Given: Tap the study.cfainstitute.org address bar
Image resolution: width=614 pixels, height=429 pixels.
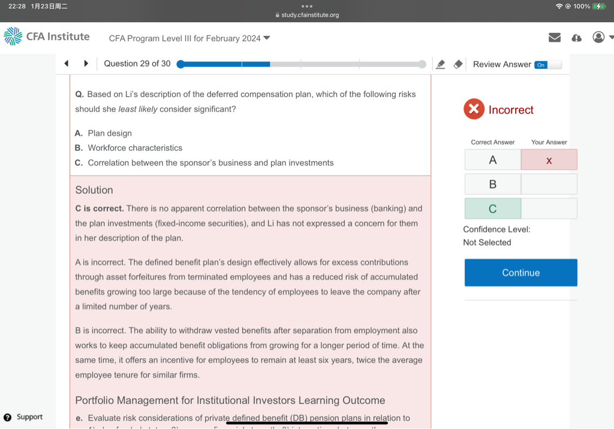Looking at the screenshot, I should (307, 15).
